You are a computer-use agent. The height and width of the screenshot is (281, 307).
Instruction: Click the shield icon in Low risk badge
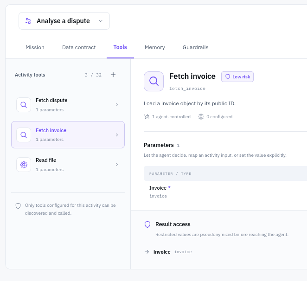[x=228, y=77]
